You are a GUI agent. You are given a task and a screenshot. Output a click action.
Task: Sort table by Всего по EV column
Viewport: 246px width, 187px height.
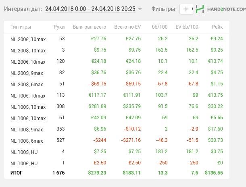(x=127, y=27)
